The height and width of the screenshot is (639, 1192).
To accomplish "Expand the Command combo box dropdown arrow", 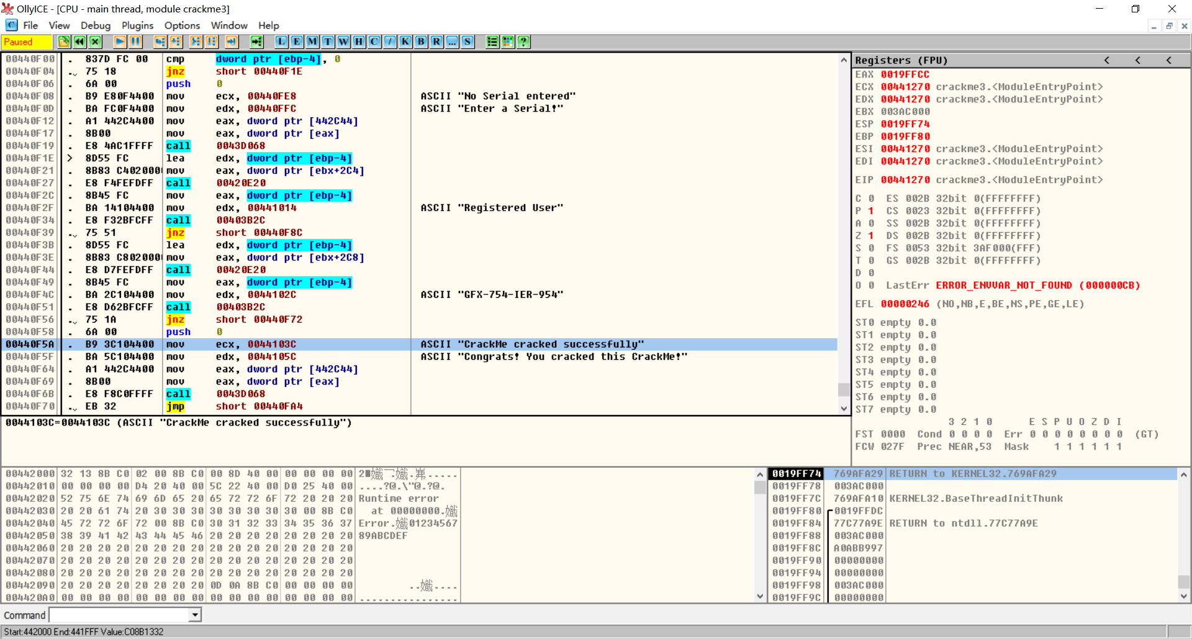I will pos(195,615).
